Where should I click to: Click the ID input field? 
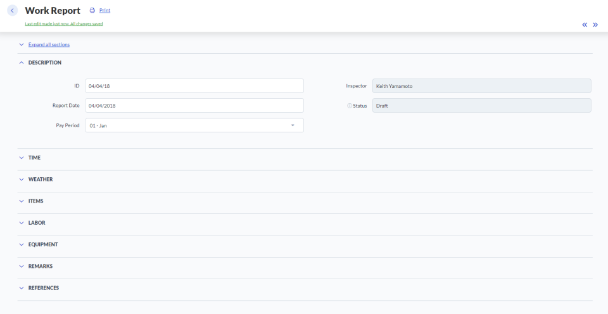pyautogui.click(x=194, y=85)
